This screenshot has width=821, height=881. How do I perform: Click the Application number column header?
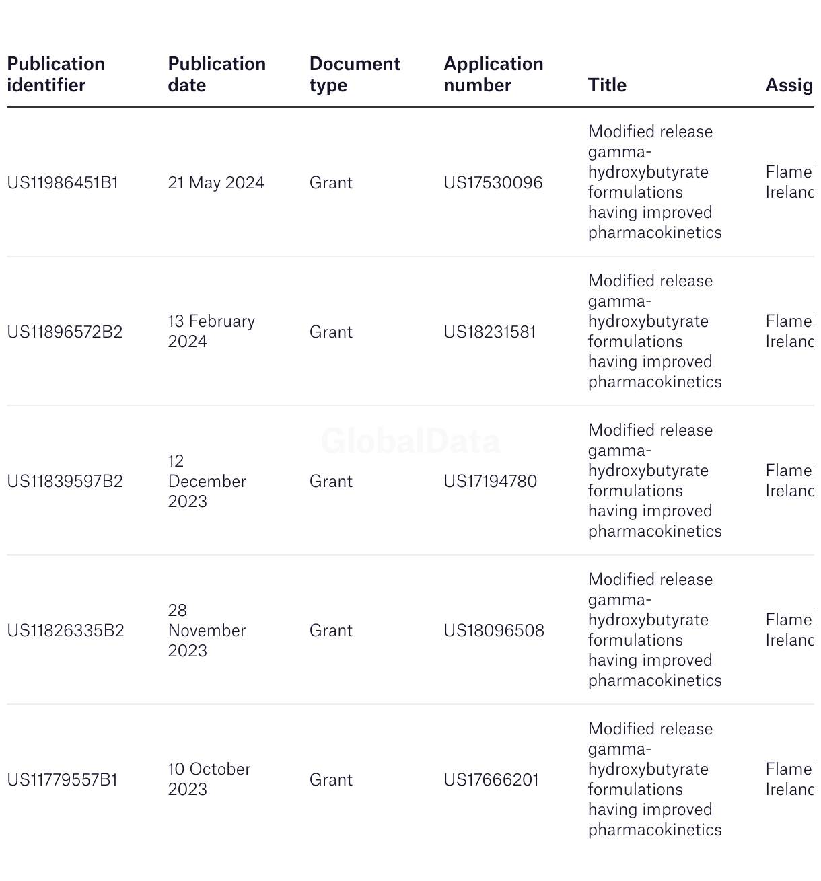(x=493, y=75)
